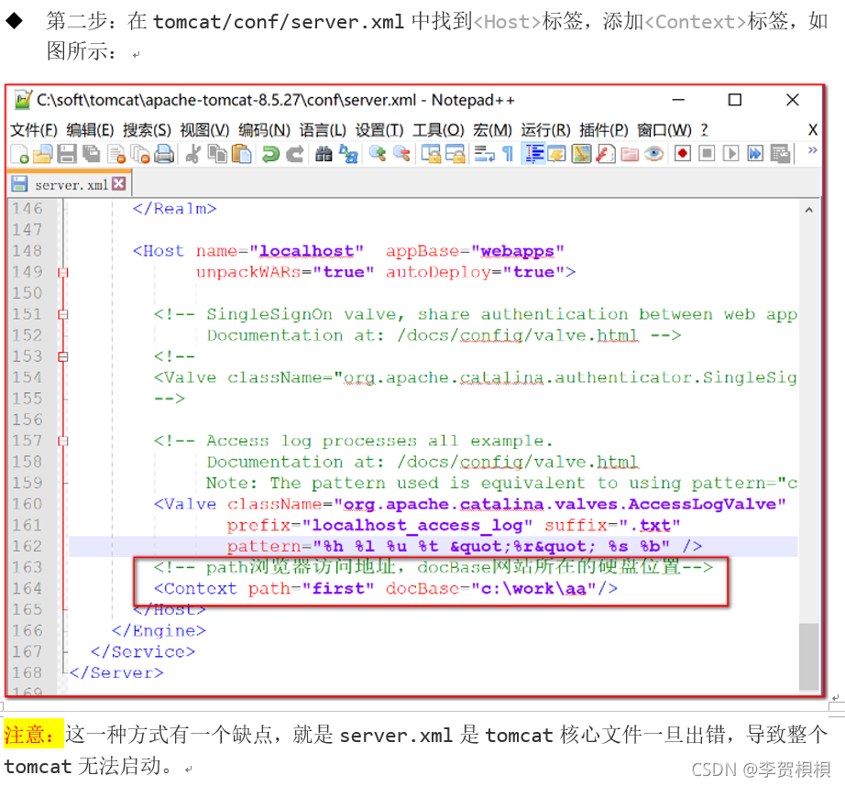
Task: Expand the toolbar overflow chevron
Action: coord(812,150)
